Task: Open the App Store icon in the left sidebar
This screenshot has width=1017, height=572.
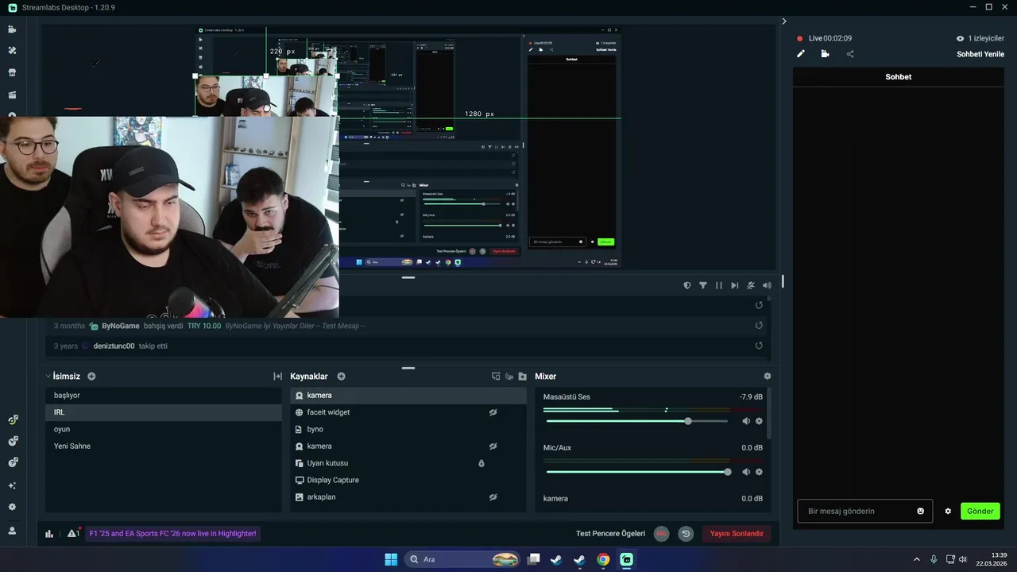Action: [x=12, y=72]
